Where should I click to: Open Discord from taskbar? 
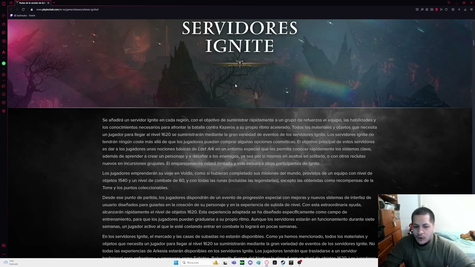pos(250,263)
